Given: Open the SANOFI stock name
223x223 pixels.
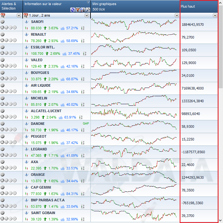Looking at the screenshot, I should [37, 22].
